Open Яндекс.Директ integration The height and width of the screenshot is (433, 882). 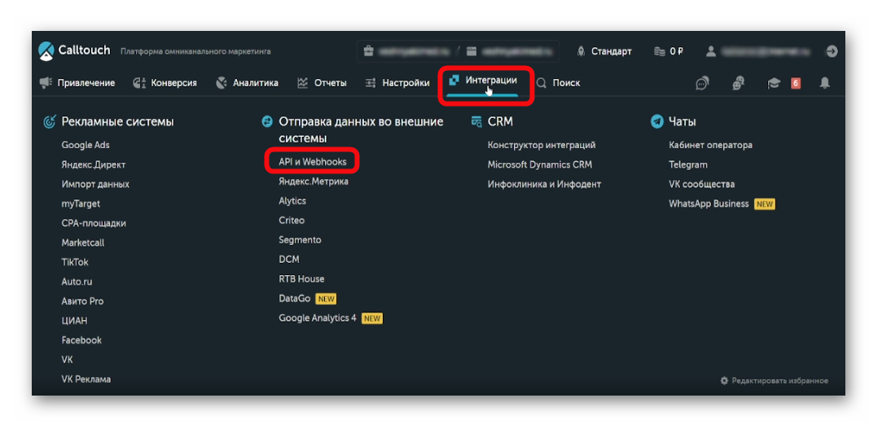tap(94, 164)
